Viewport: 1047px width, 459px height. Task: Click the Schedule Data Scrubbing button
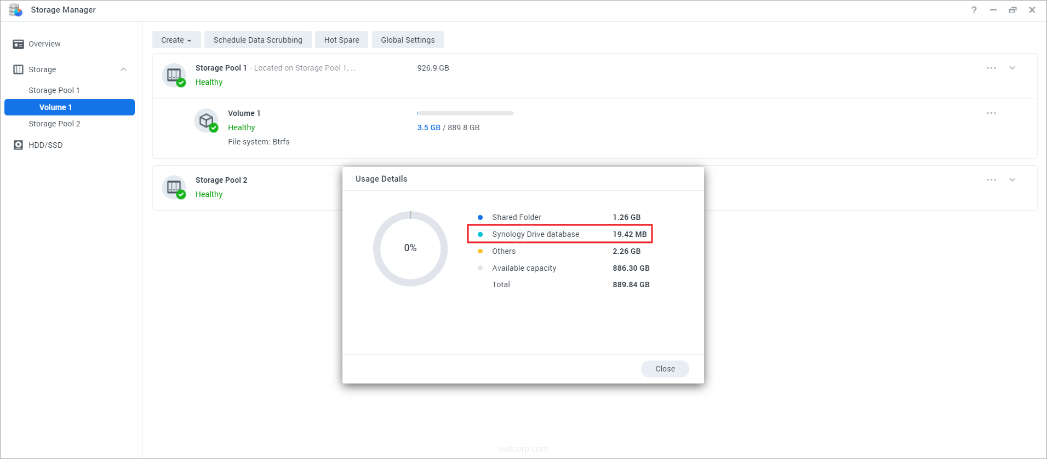tap(258, 40)
